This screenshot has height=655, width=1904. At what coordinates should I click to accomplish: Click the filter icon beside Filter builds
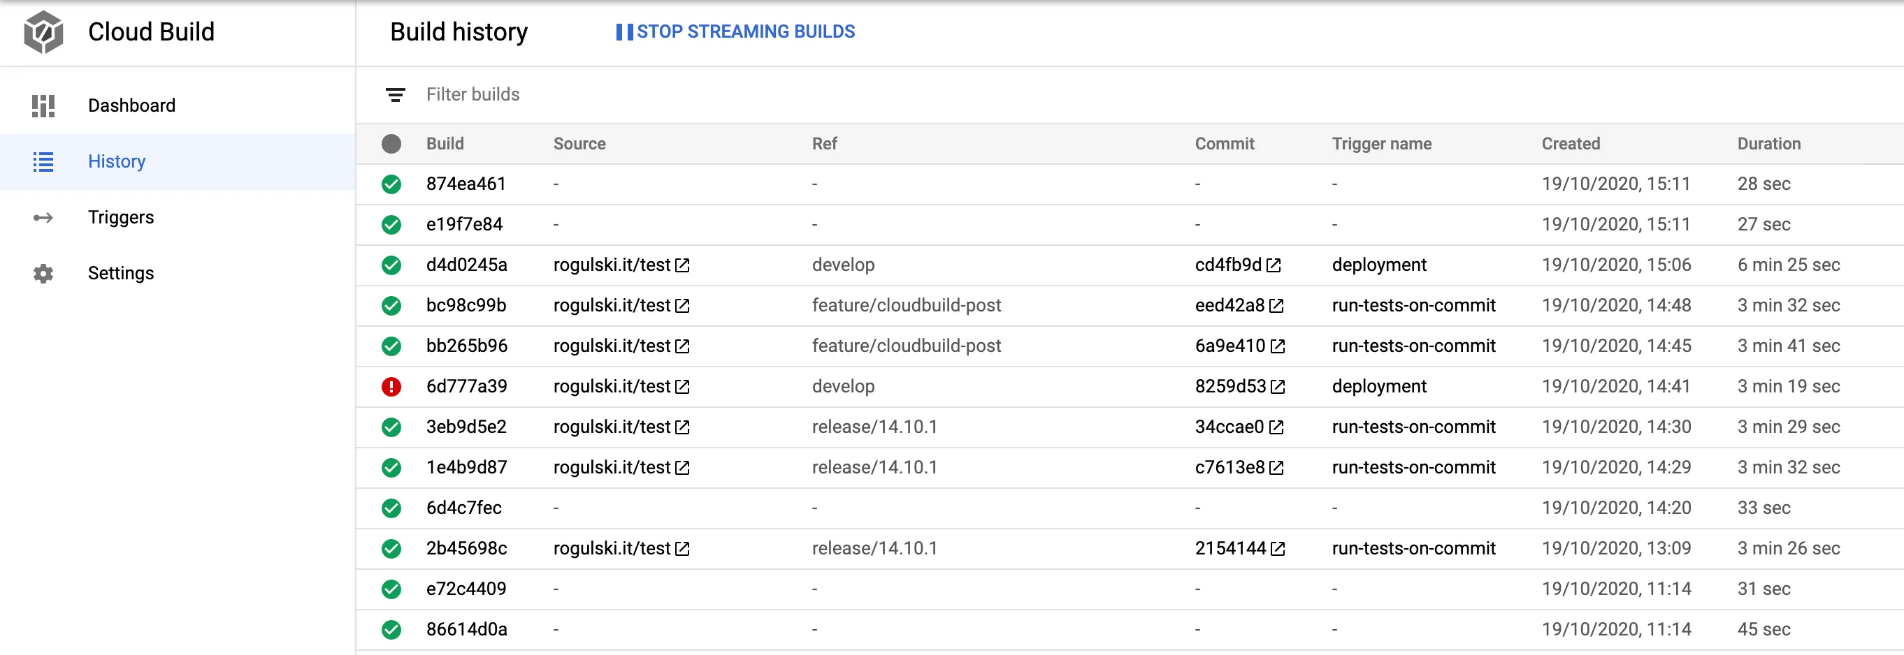coord(396,94)
